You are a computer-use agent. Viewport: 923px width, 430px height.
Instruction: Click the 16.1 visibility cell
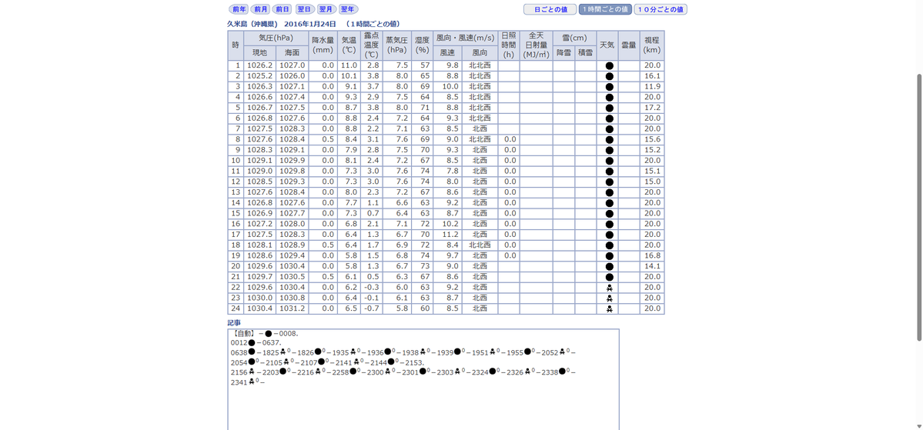[x=652, y=76]
